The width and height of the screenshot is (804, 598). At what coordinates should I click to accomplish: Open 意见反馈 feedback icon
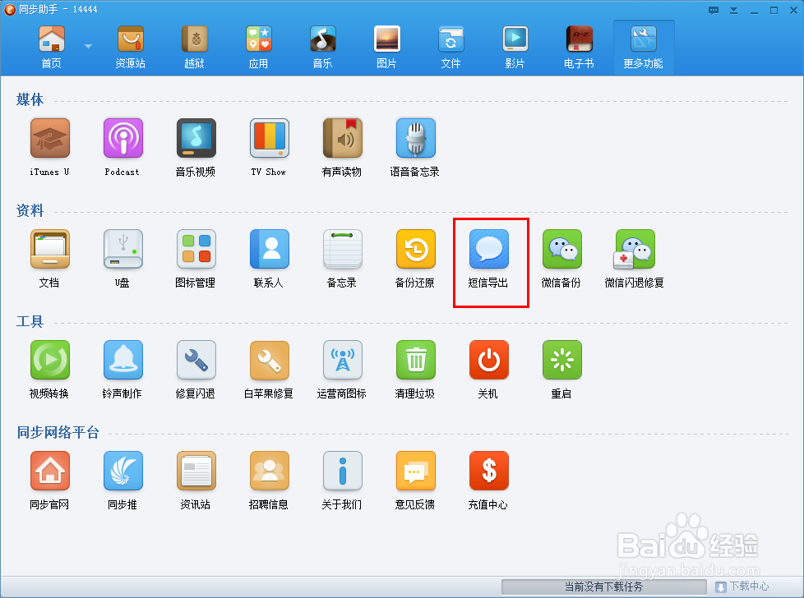click(416, 471)
